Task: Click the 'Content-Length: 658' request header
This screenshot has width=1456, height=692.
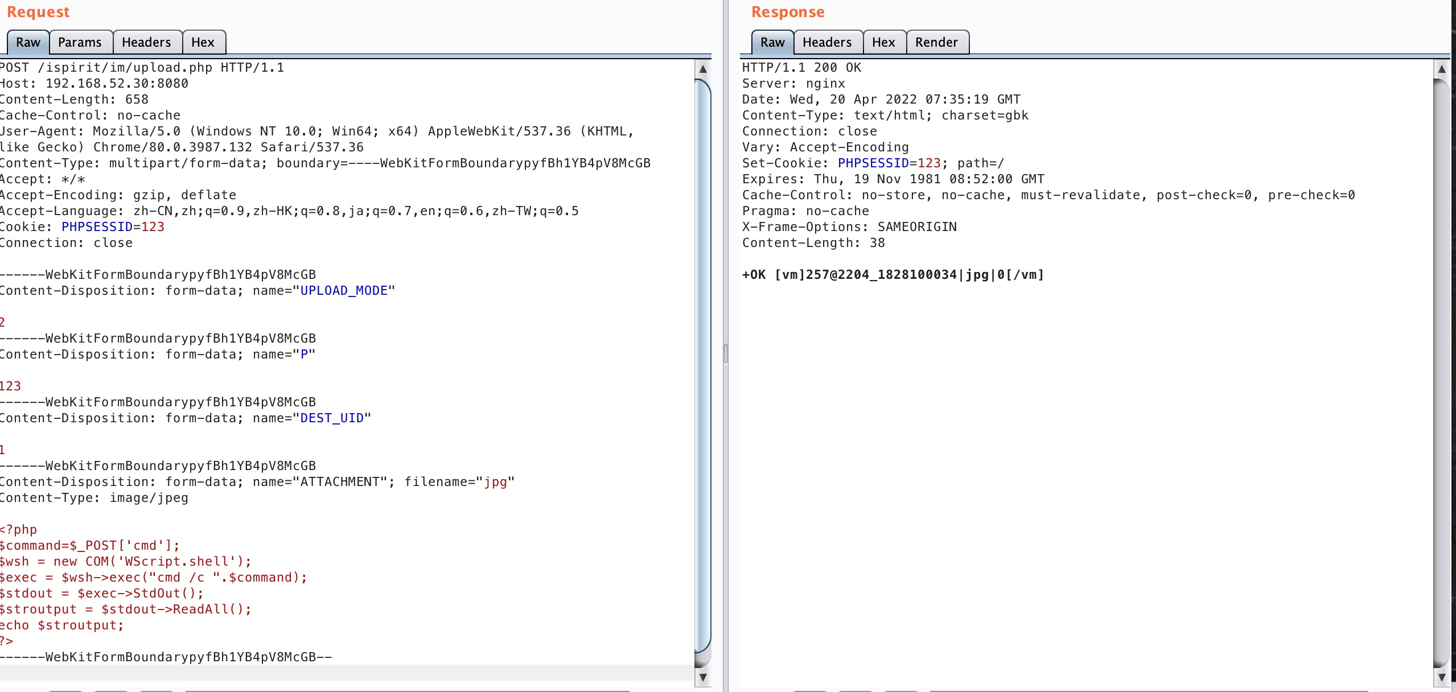Action: click(x=74, y=100)
